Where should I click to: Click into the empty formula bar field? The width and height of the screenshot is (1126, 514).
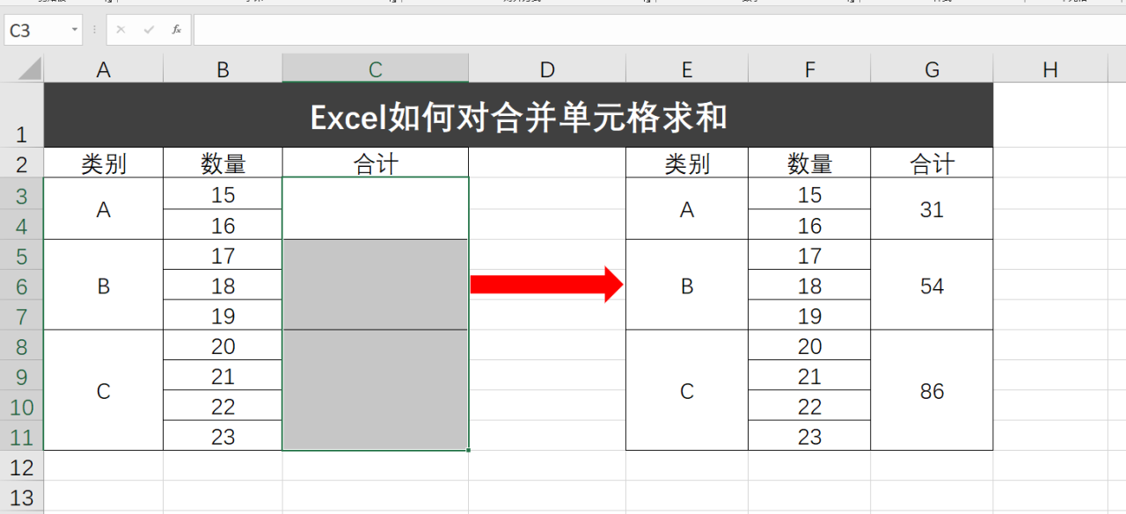point(659,30)
